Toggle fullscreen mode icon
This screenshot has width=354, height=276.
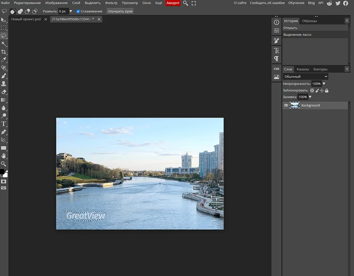[x=194, y=3]
